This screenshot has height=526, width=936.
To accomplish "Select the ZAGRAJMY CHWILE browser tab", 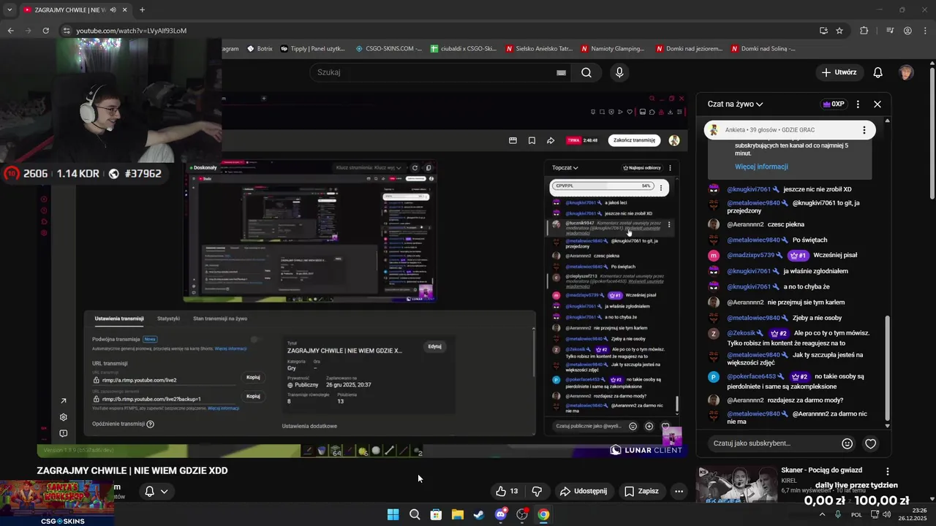I will [73, 9].
